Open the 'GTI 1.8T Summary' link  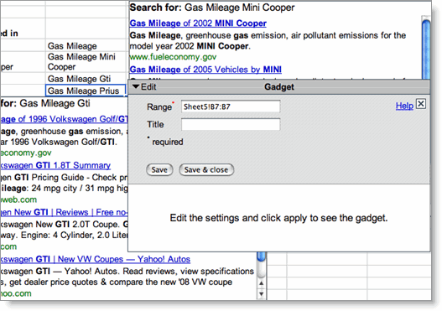[55, 165]
